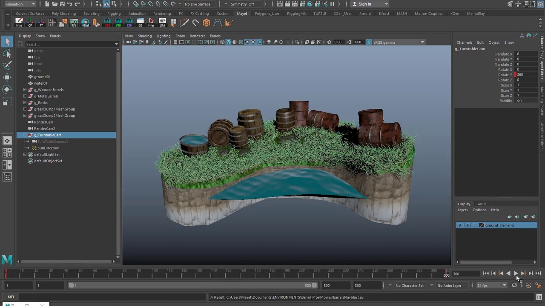Open the HShd Hypershade shelf icon
The height and width of the screenshot is (306, 545).
pyautogui.click(x=85, y=23)
